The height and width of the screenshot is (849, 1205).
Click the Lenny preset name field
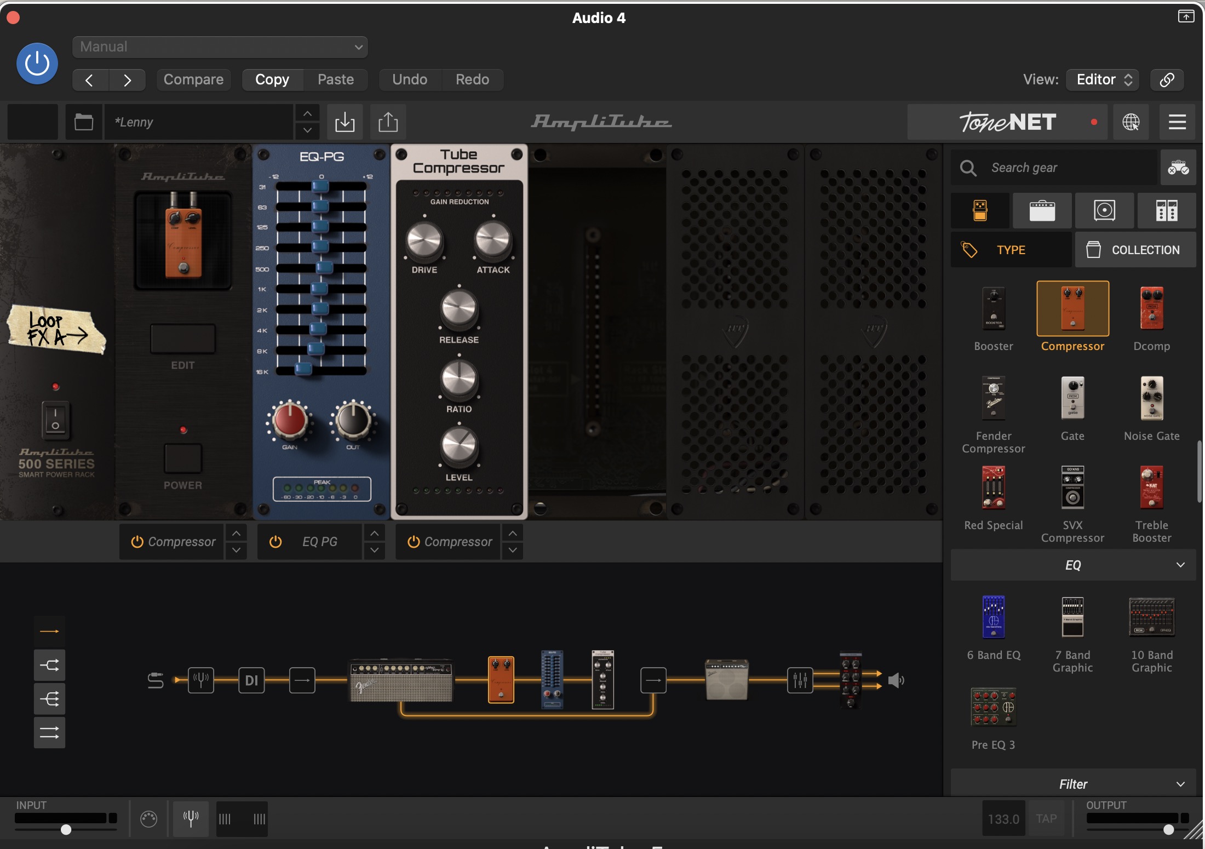199,122
